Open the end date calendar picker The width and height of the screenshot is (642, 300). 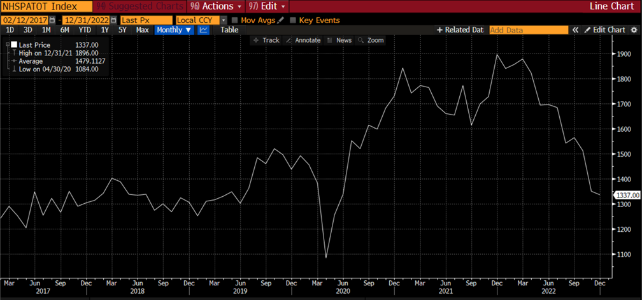[114, 20]
